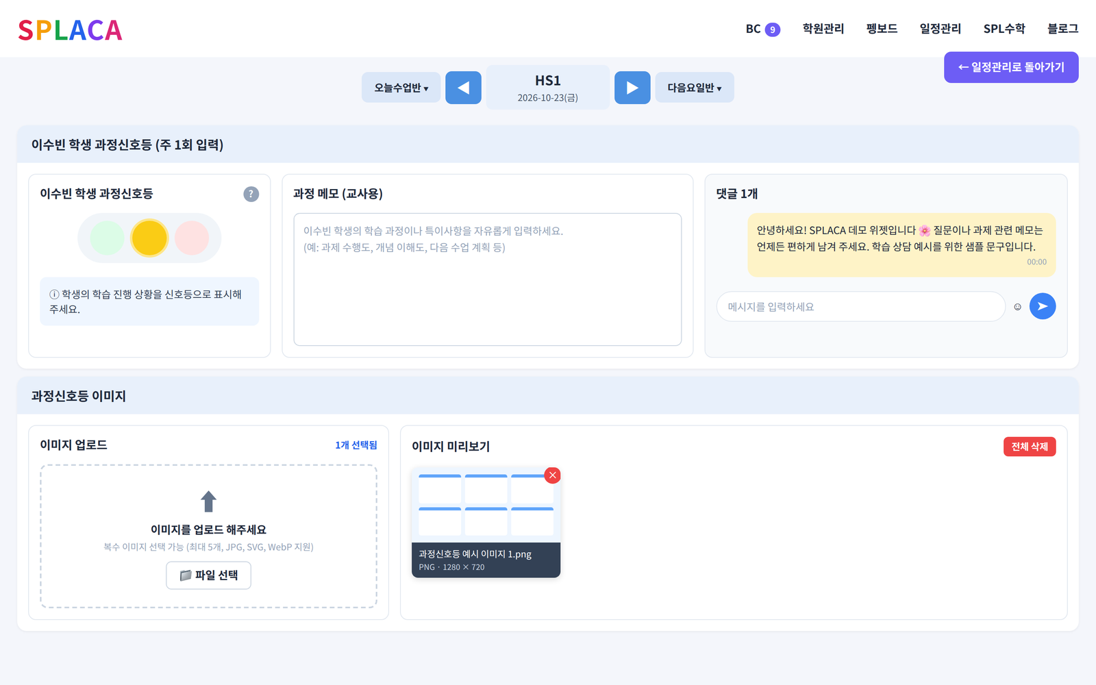Open the 일정관리 menu item
1096x685 pixels.
[x=940, y=29]
